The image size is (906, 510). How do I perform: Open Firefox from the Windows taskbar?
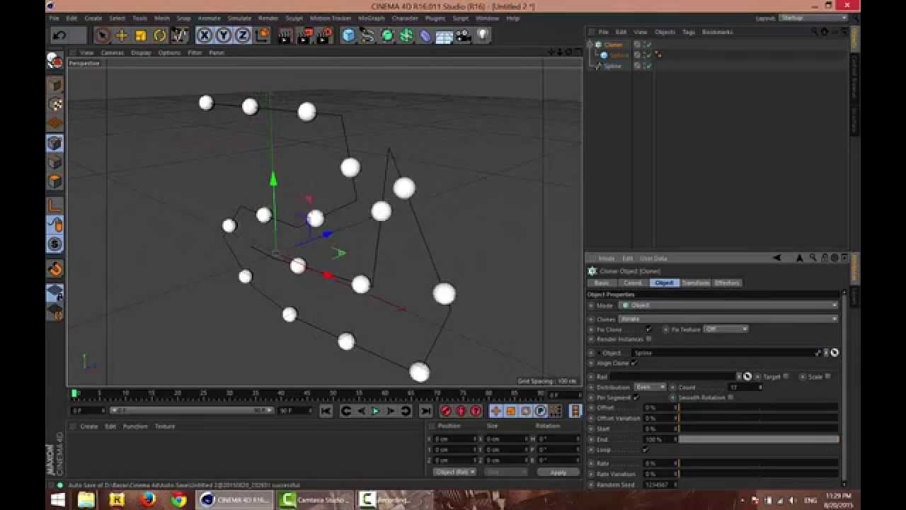point(148,500)
